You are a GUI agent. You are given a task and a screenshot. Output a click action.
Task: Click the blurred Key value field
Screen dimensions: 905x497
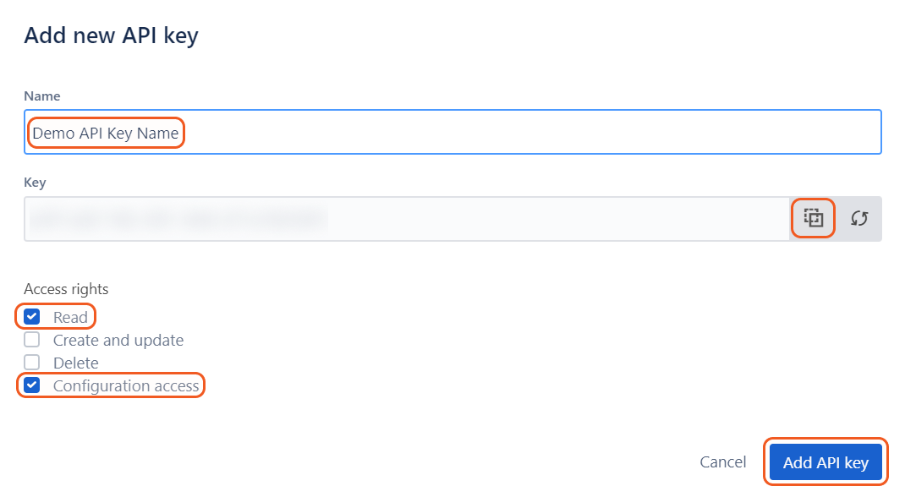[406, 219]
